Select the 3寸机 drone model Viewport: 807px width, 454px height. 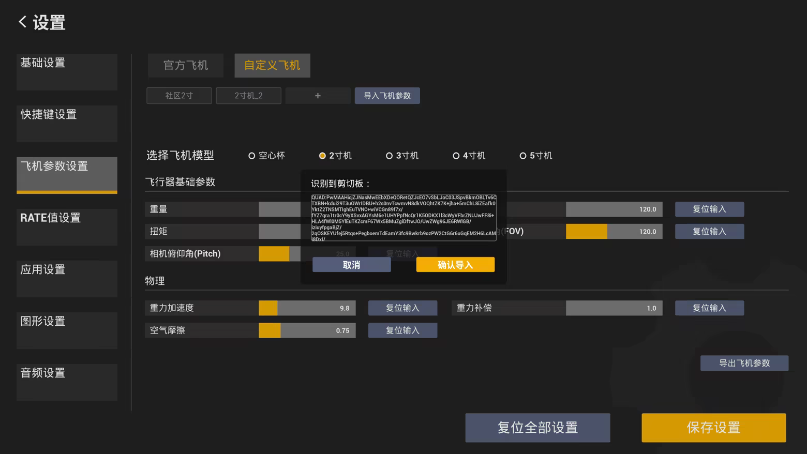(389, 156)
